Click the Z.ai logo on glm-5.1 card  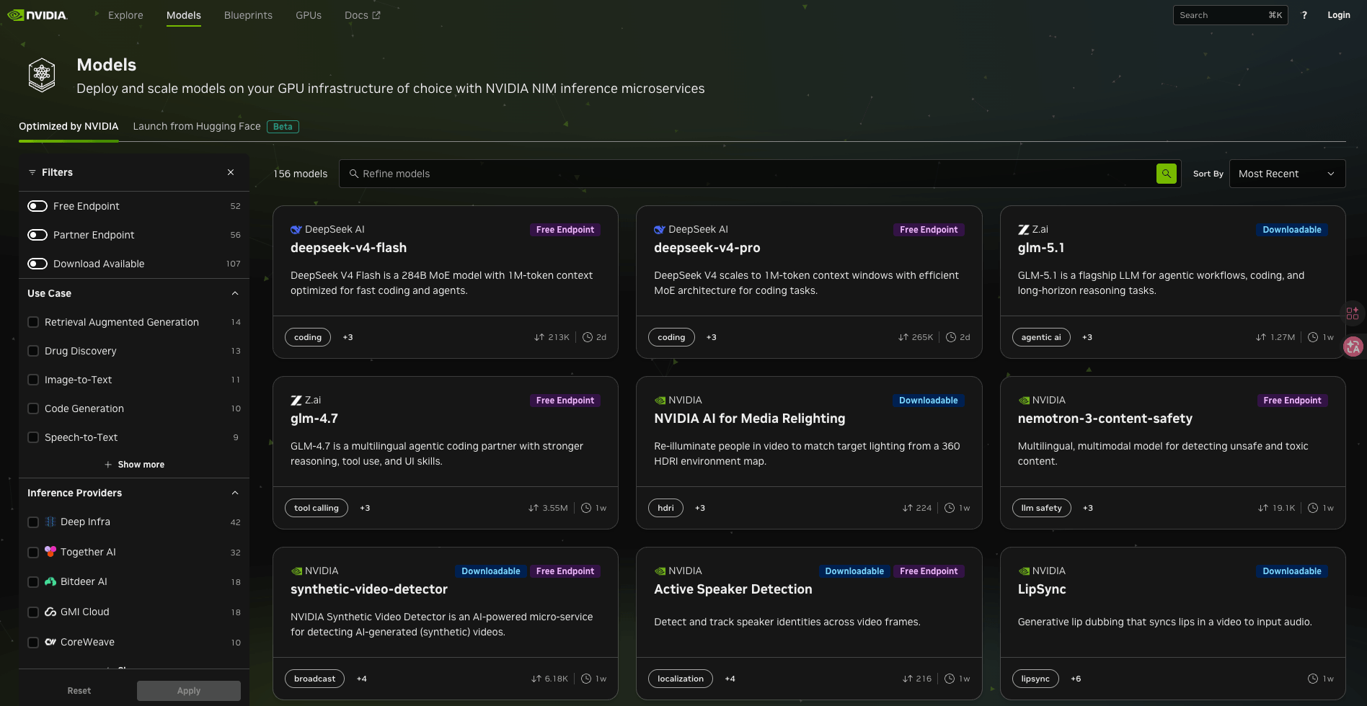point(1023,230)
